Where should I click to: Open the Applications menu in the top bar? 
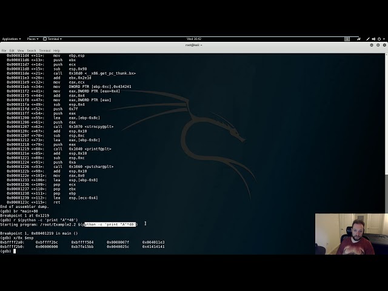point(12,39)
